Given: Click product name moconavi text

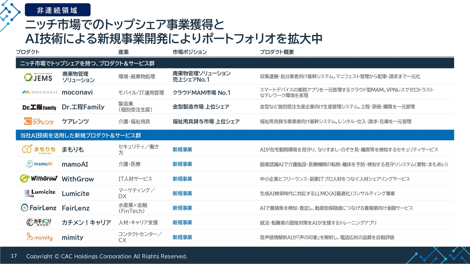Looking at the screenshot, I should (x=77, y=92).
